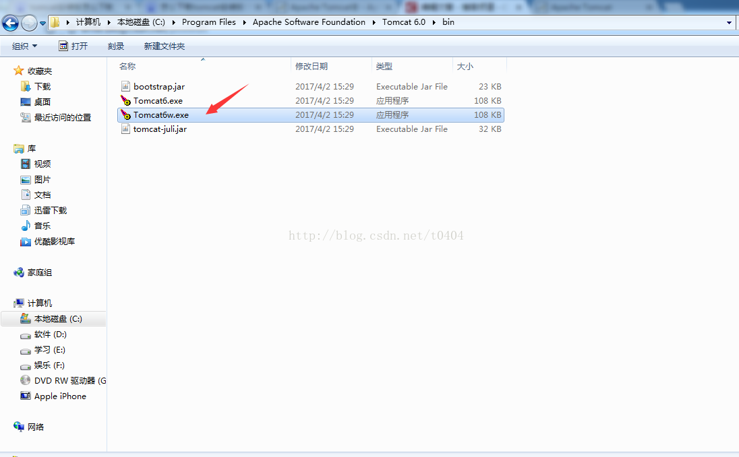This screenshot has height=457, width=739.
Task: Open recent pages dropdown beside navigation arrows
Action: (x=42, y=23)
